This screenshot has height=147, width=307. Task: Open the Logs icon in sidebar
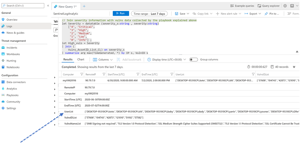click(3, 26)
